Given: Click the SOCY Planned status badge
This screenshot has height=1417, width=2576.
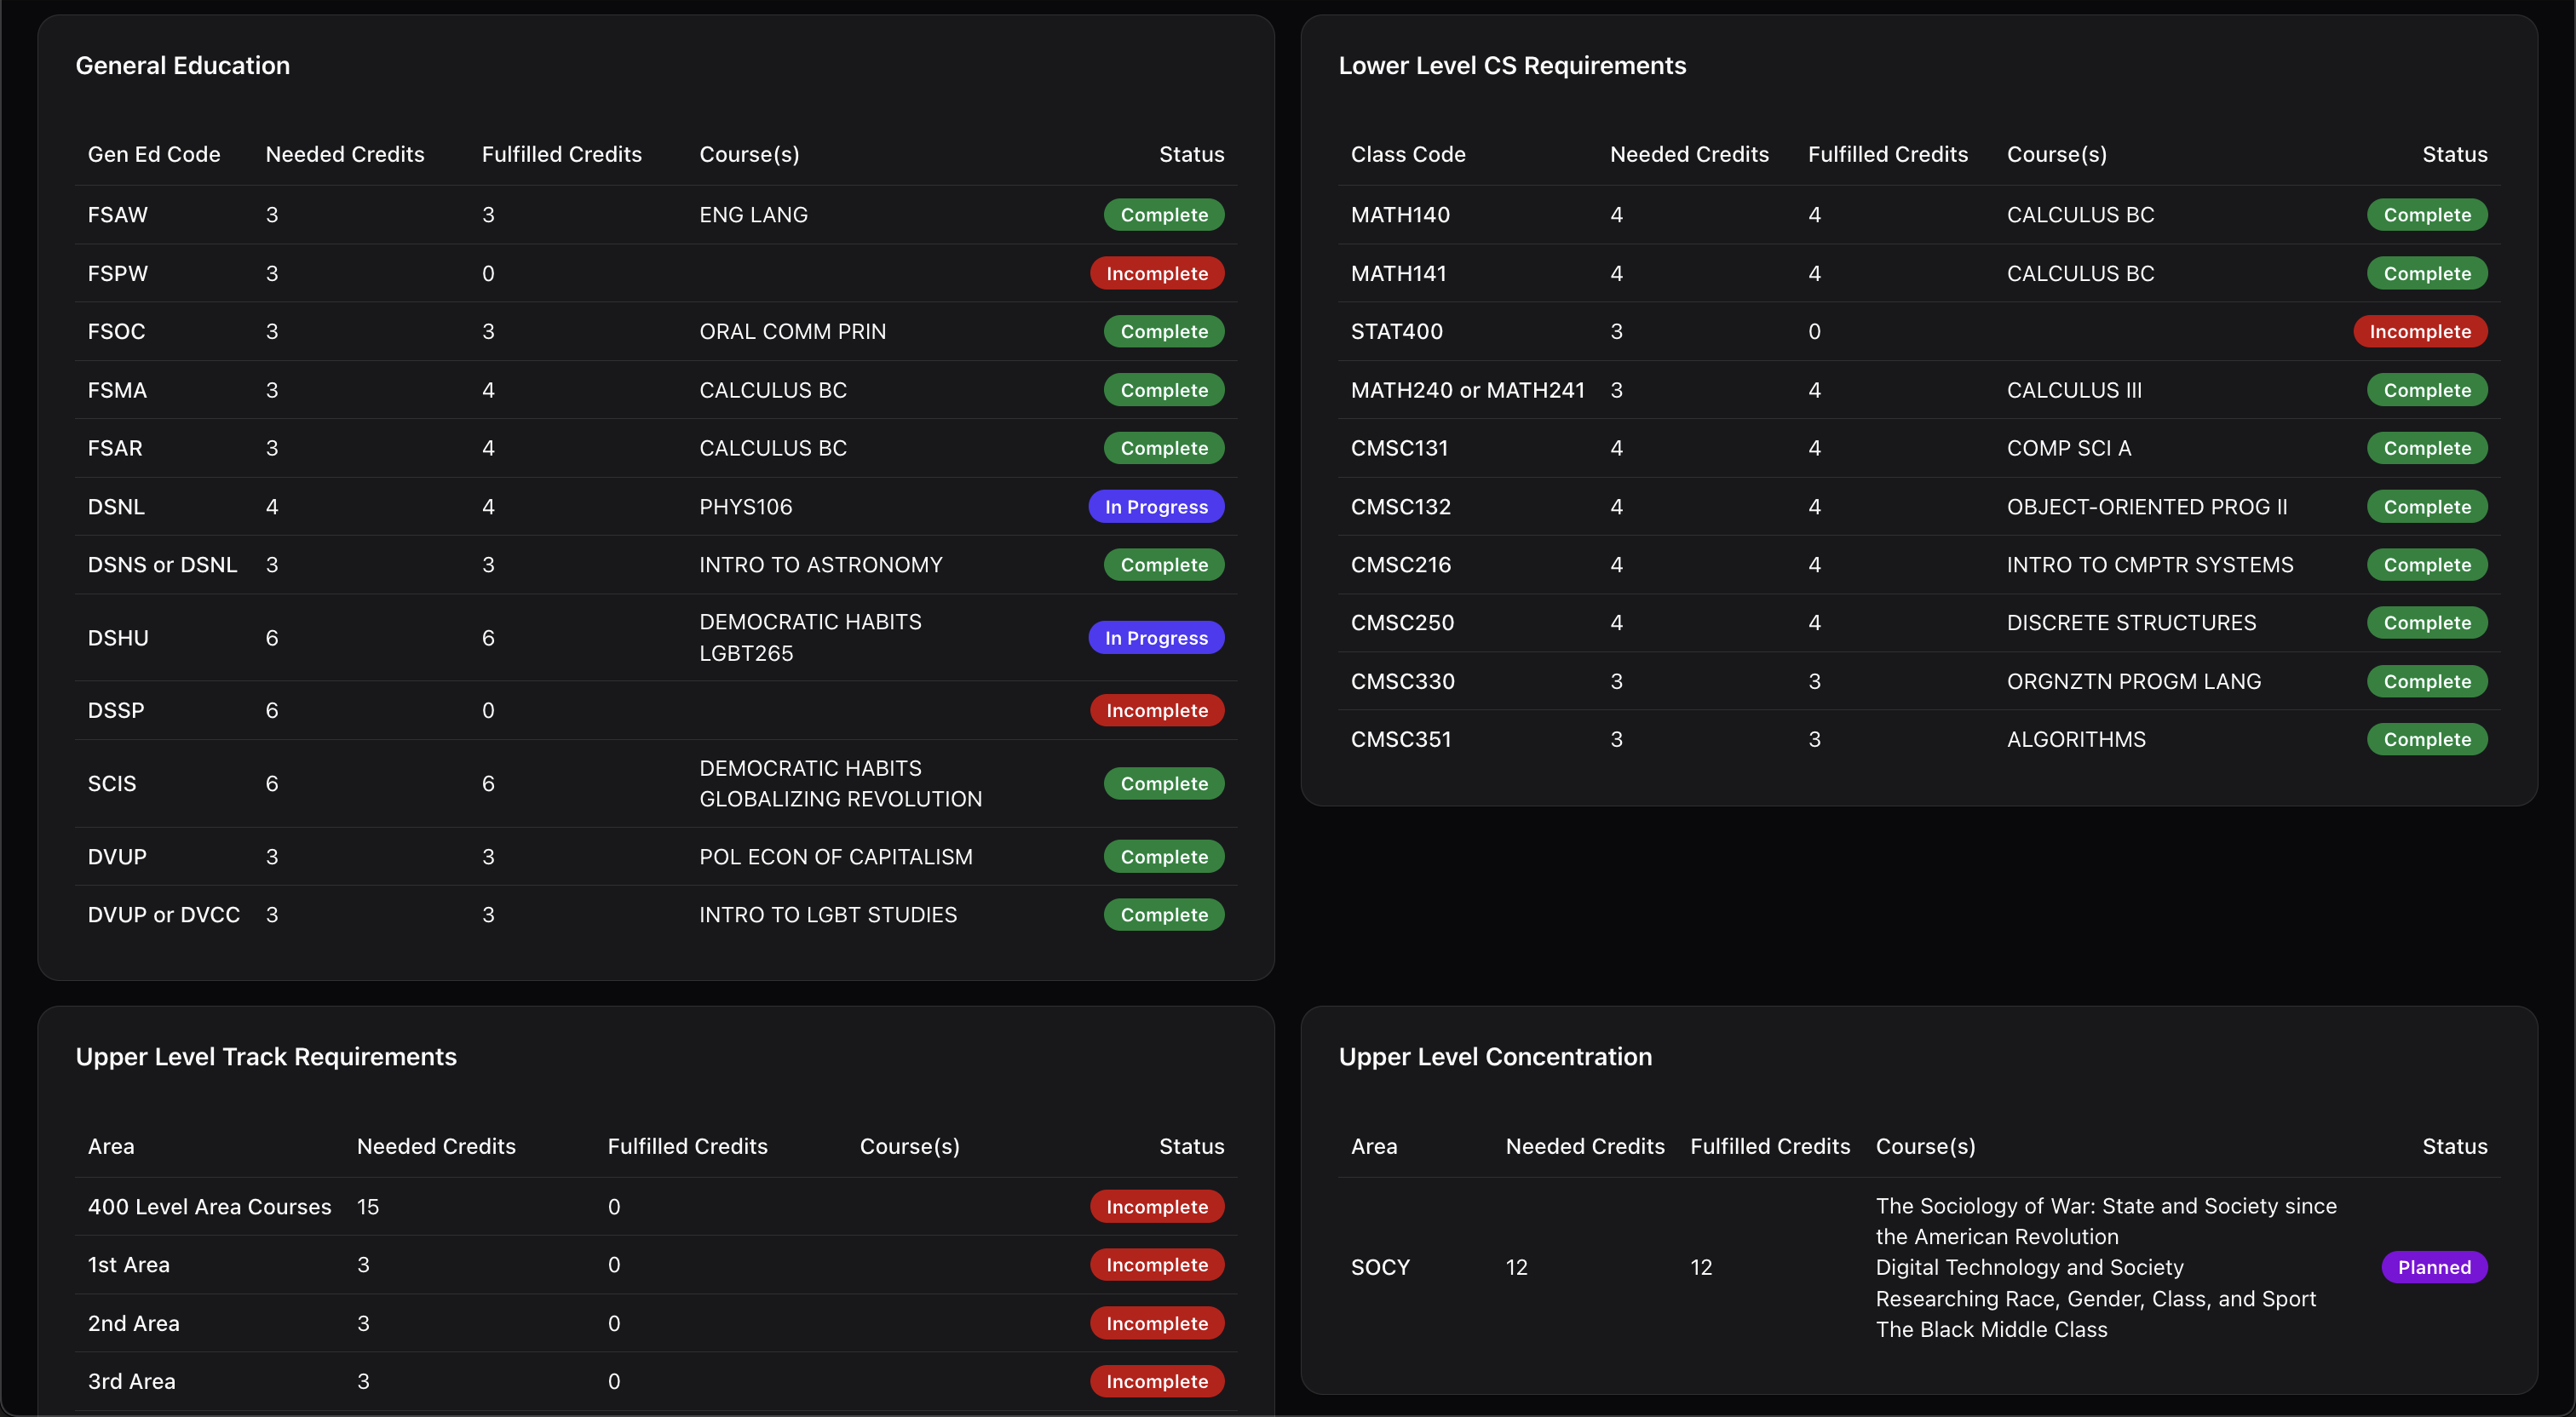Looking at the screenshot, I should (2433, 1267).
